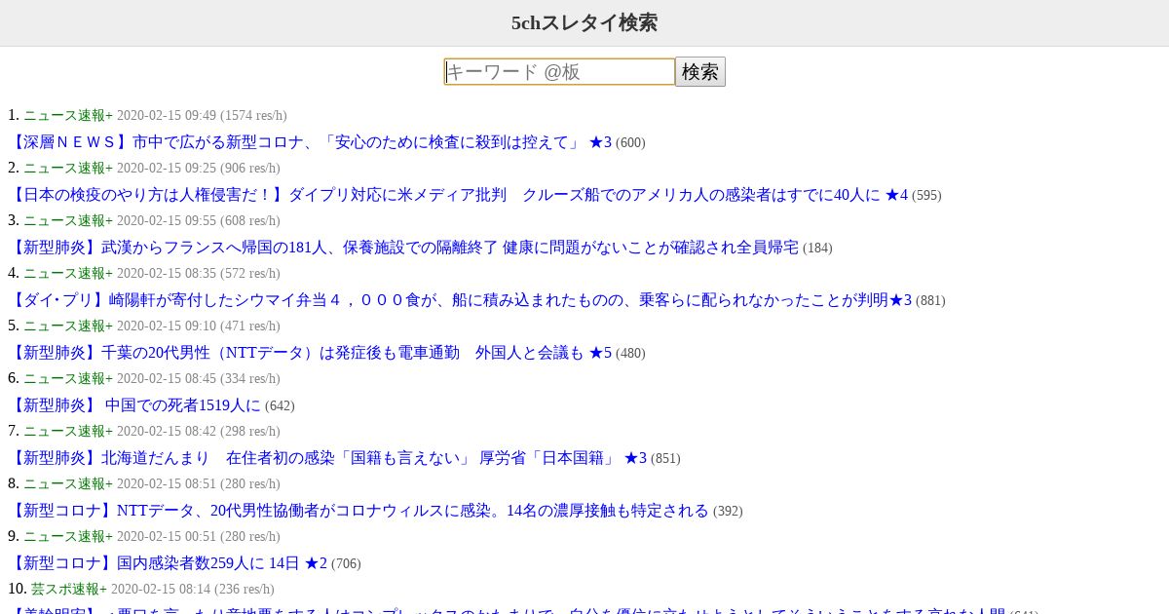
Task: Open thread 中国での死者1519人に
Action: click(134, 405)
